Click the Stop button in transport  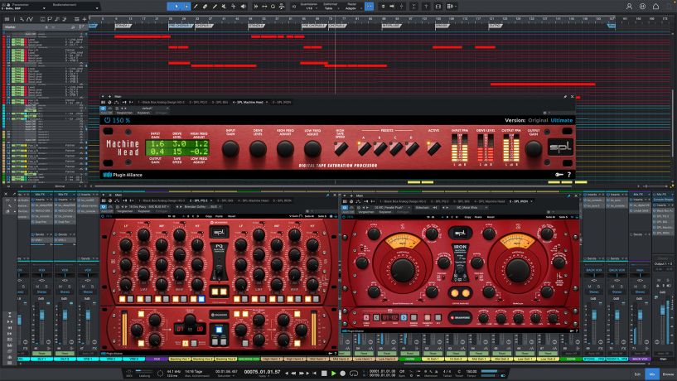click(x=324, y=374)
